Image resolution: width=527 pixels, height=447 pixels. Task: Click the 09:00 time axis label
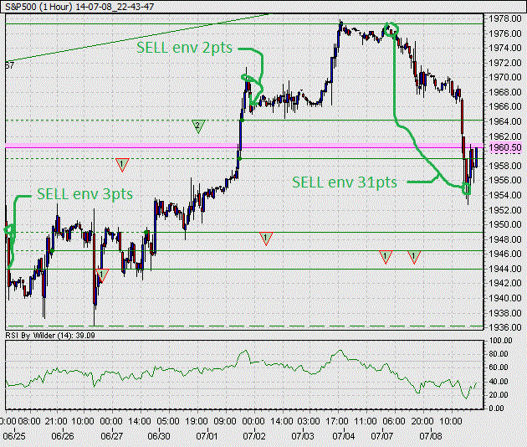(225, 421)
